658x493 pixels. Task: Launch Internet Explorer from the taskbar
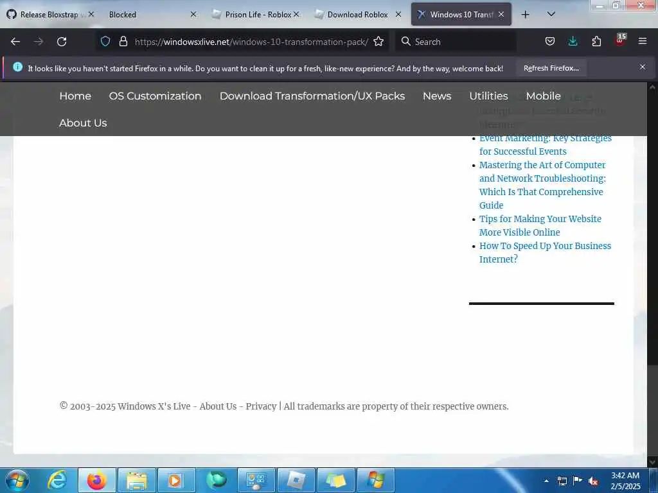point(57,480)
